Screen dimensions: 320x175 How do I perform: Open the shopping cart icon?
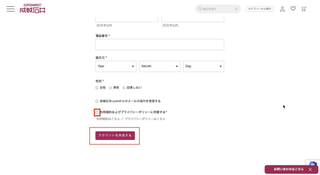coord(303,9)
